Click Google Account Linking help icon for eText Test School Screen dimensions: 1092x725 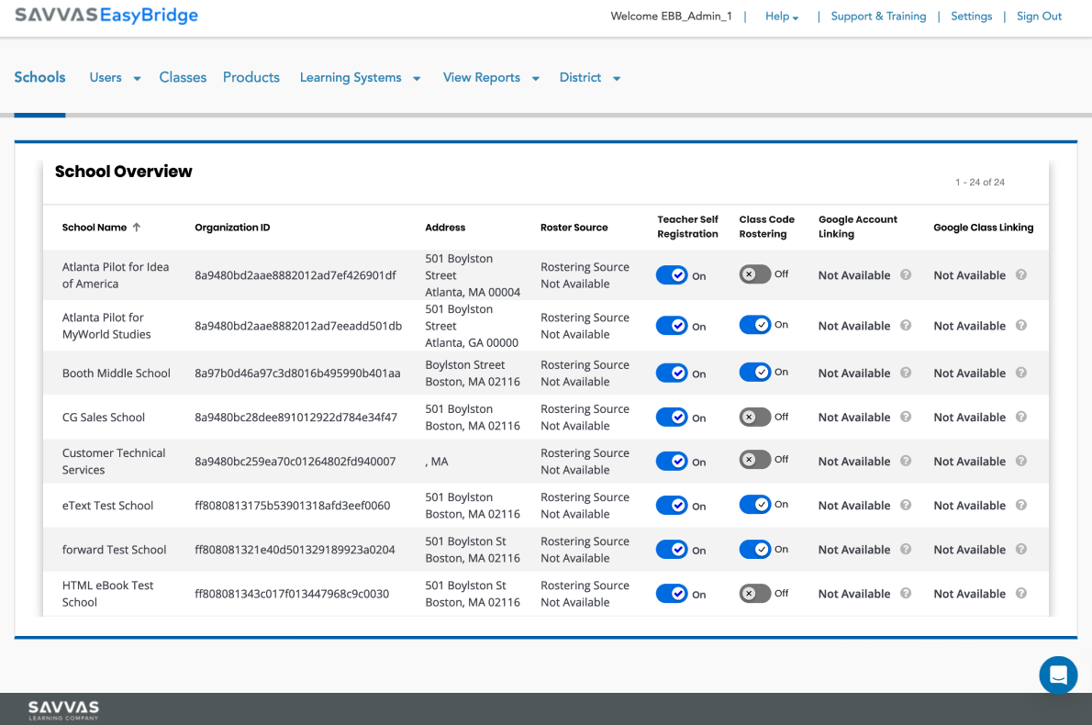(906, 505)
